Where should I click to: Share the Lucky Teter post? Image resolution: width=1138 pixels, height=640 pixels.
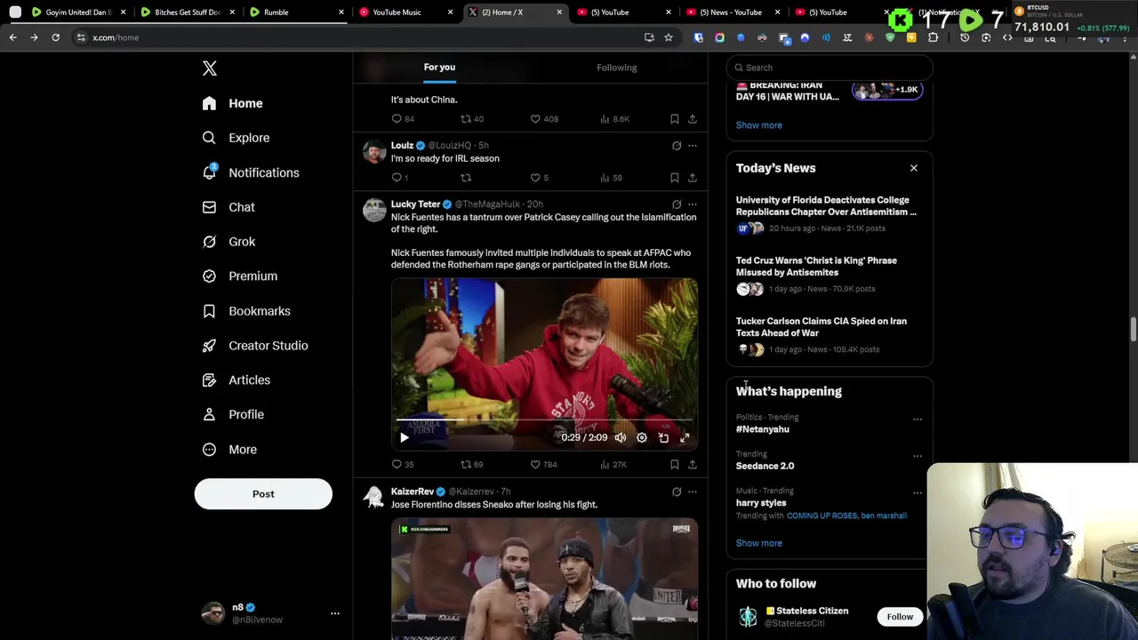[x=693, y=464]
